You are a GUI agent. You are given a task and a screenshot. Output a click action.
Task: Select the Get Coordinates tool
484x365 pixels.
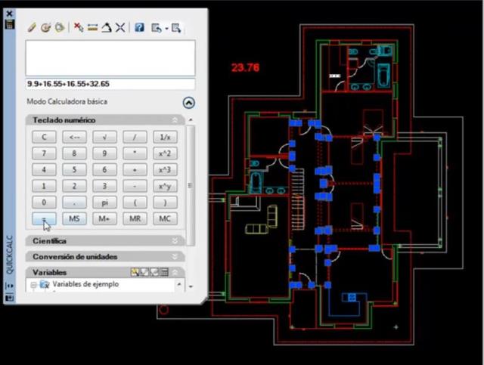pyautogui.click(x=79, y=28)
